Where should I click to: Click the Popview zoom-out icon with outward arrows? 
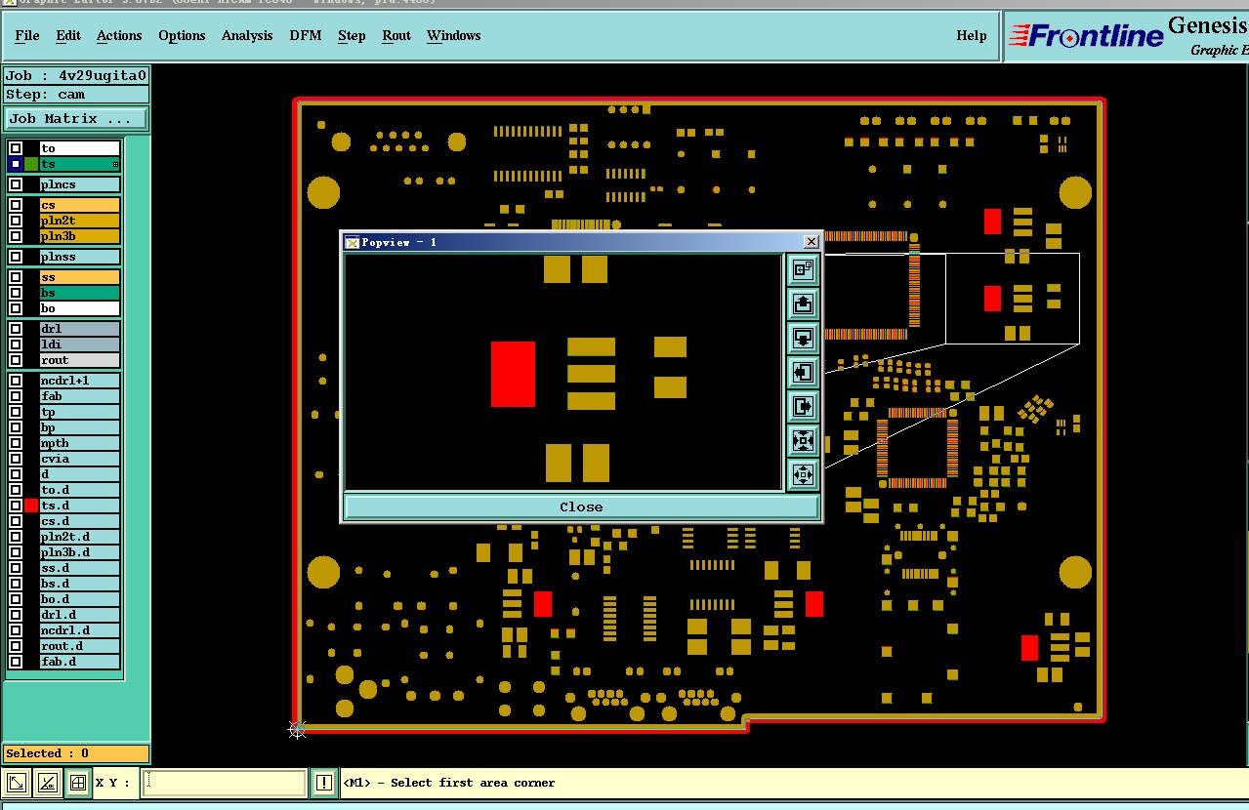(803, 475)
